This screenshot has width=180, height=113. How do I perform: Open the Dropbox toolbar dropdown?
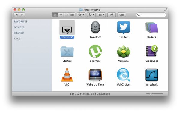tap(91, 15)
